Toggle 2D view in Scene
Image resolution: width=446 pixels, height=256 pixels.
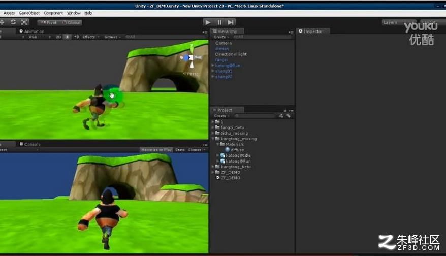coord(58,37)
